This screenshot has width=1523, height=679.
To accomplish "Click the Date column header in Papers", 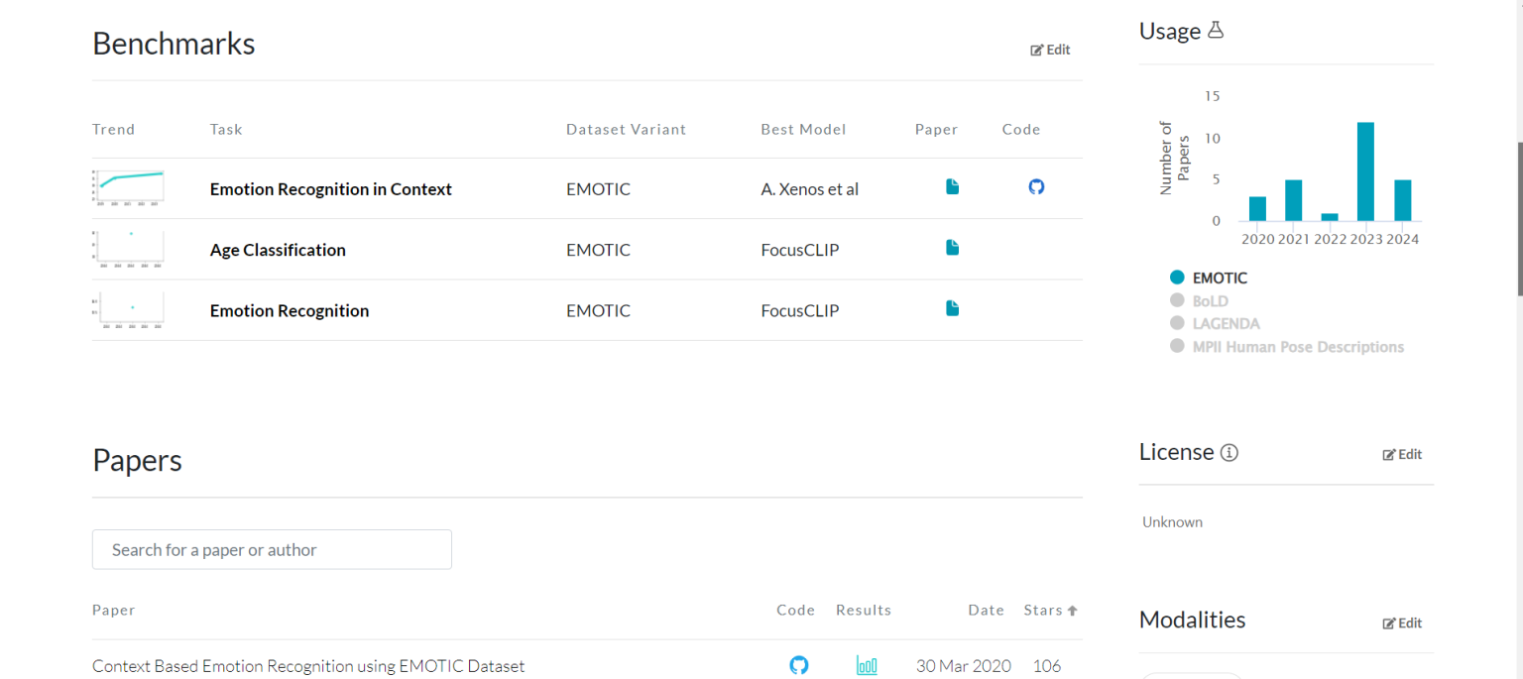I will pos(986,610).
